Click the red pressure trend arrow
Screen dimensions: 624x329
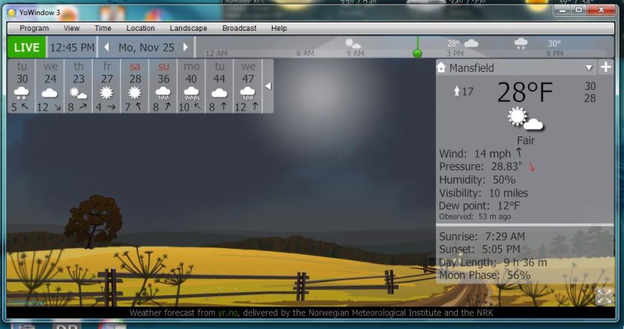(x=533, y=166)
